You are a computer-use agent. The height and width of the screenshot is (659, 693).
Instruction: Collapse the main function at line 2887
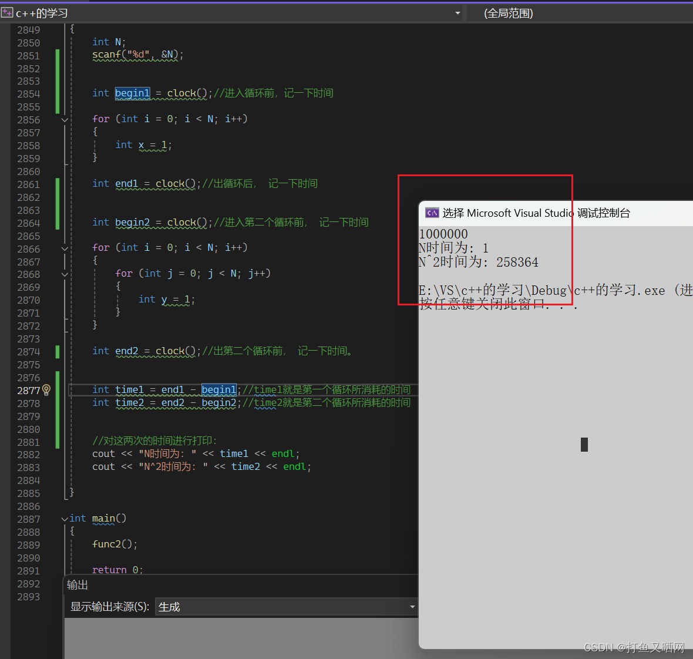coord(65,519)
